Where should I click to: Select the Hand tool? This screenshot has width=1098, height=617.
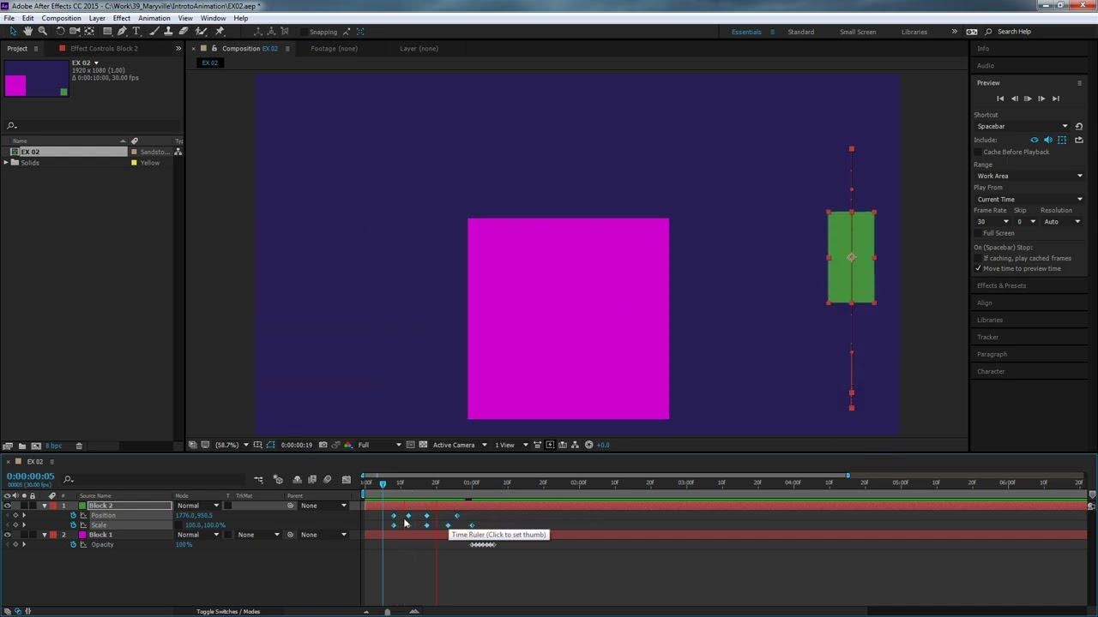tap(27, 31)
